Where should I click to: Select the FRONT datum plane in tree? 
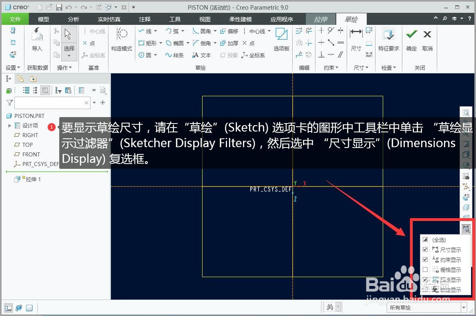(27, 154)
